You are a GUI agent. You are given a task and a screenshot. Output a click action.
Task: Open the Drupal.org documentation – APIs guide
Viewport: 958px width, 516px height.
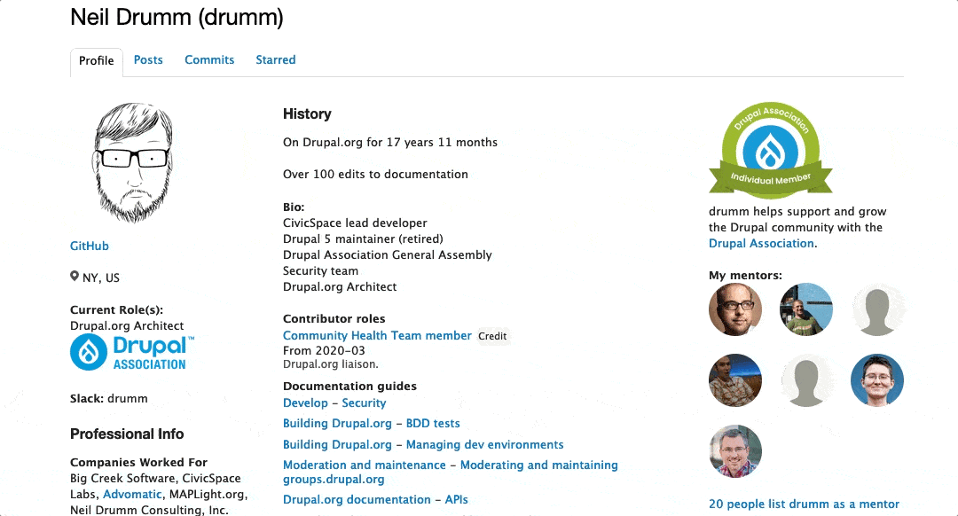pos(375,499)
